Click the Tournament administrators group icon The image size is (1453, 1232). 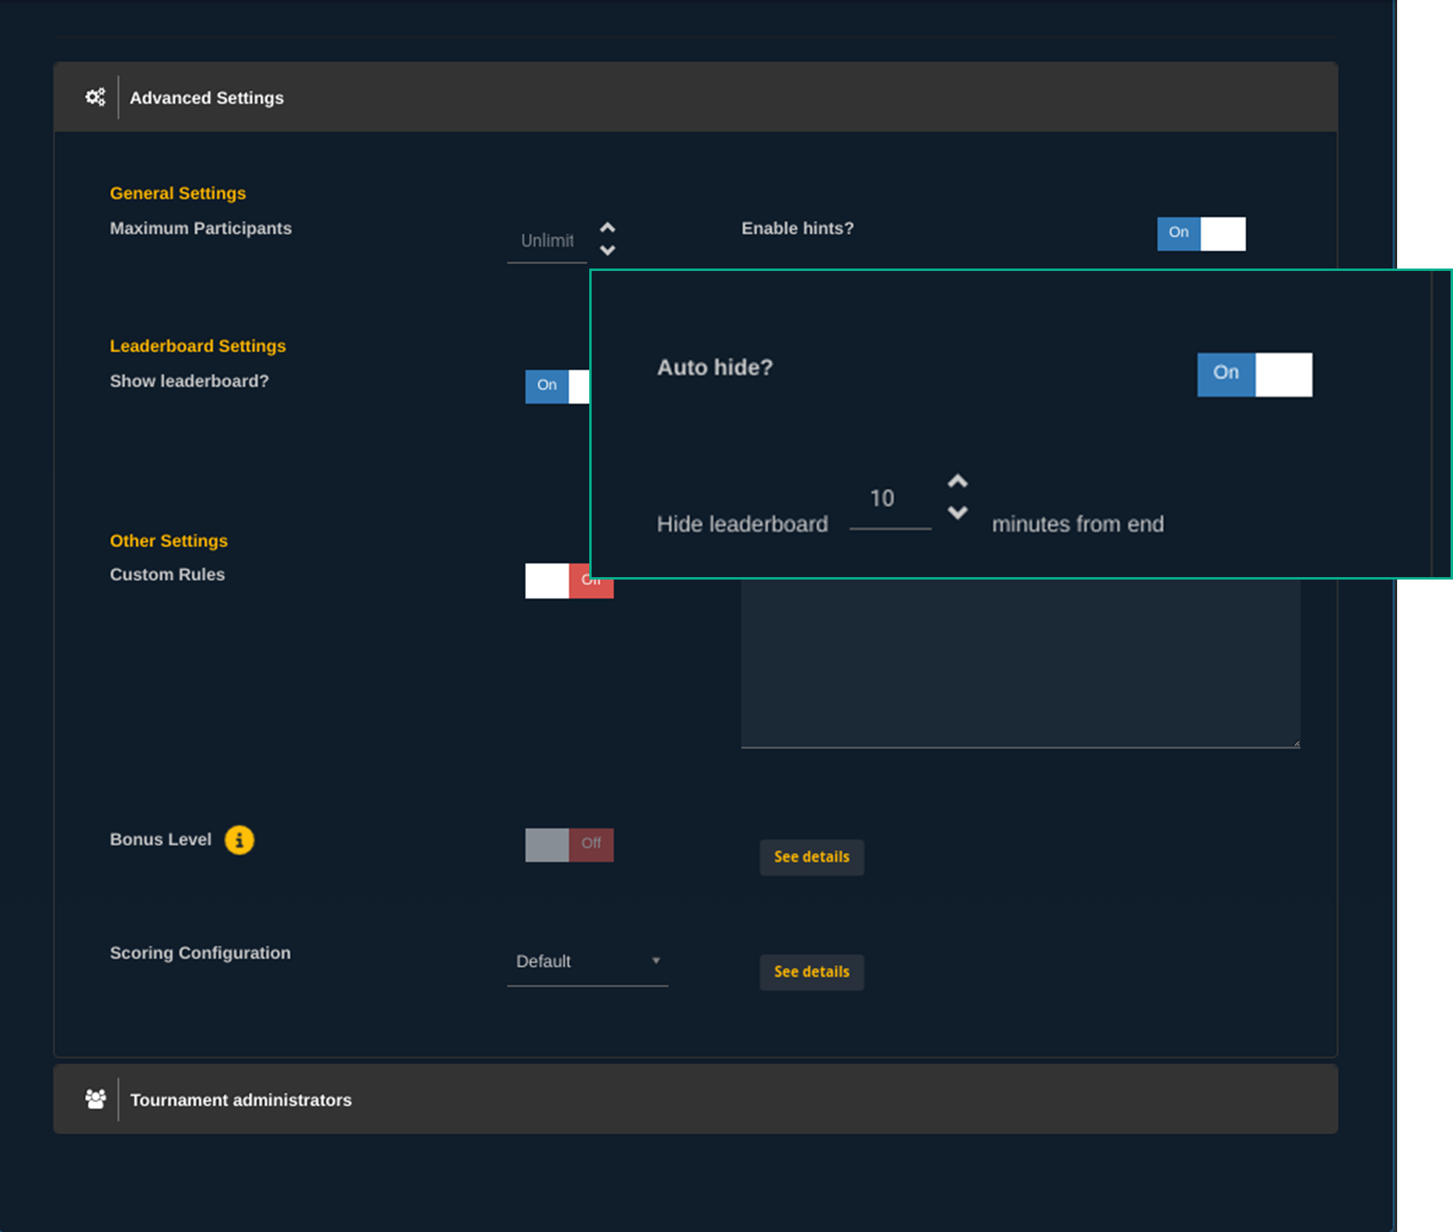point(95,1098)
